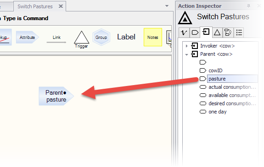Open the document tabs dropdown arrow

coord(167,6)
